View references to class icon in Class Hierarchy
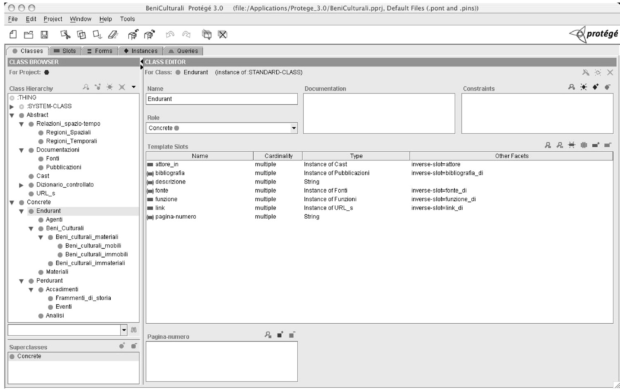 97,87
